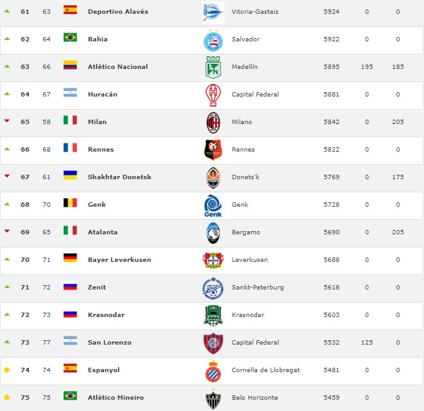Viewport: 424px width, 411px height.
Task: Open the Rennes club name link
Action: (x=101, y=149)
